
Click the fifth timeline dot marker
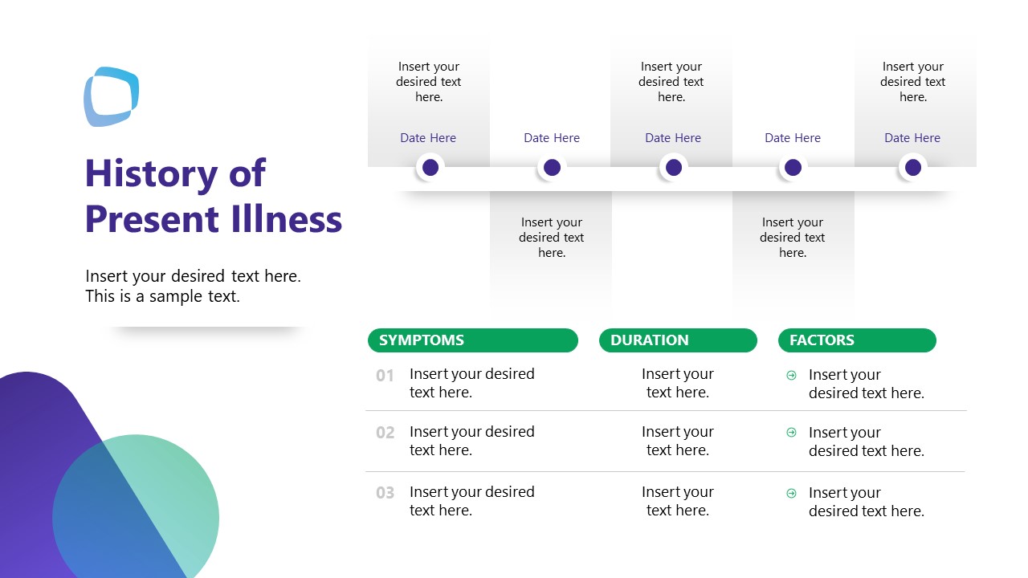[912, 167]
